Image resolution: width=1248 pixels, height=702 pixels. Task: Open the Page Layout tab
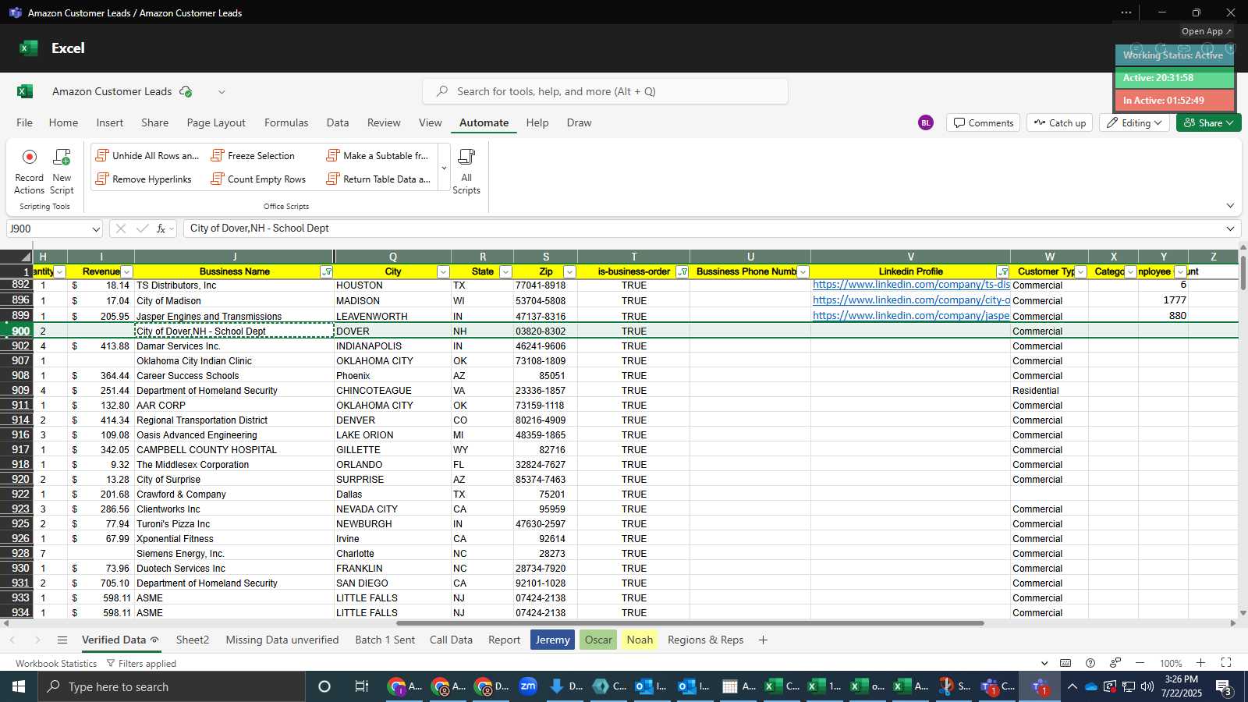216,123
